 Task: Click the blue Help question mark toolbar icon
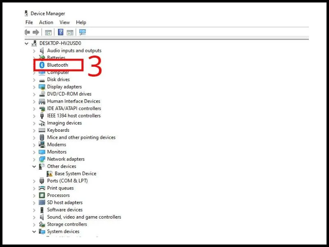(x=60, y=32)
